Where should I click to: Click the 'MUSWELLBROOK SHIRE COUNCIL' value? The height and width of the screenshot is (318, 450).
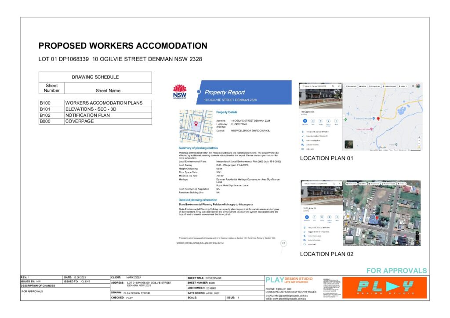250,131
